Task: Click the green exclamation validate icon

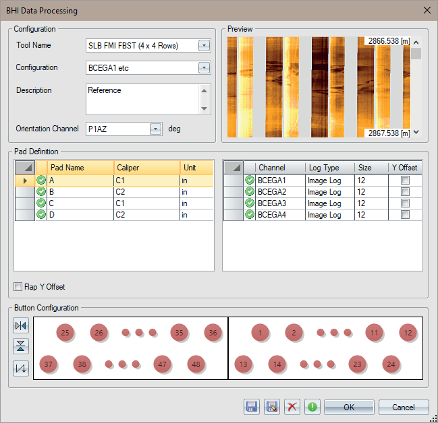Action: tap(313, 407)
